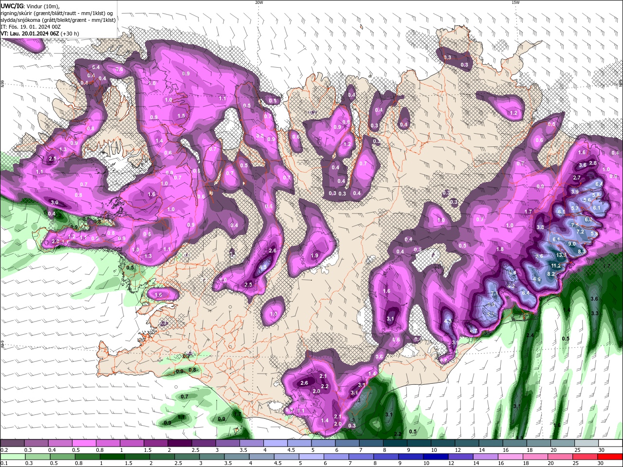Select the 5.7 value on the map
The width and height of the screenshot is (623, 467).
point(575,209)
